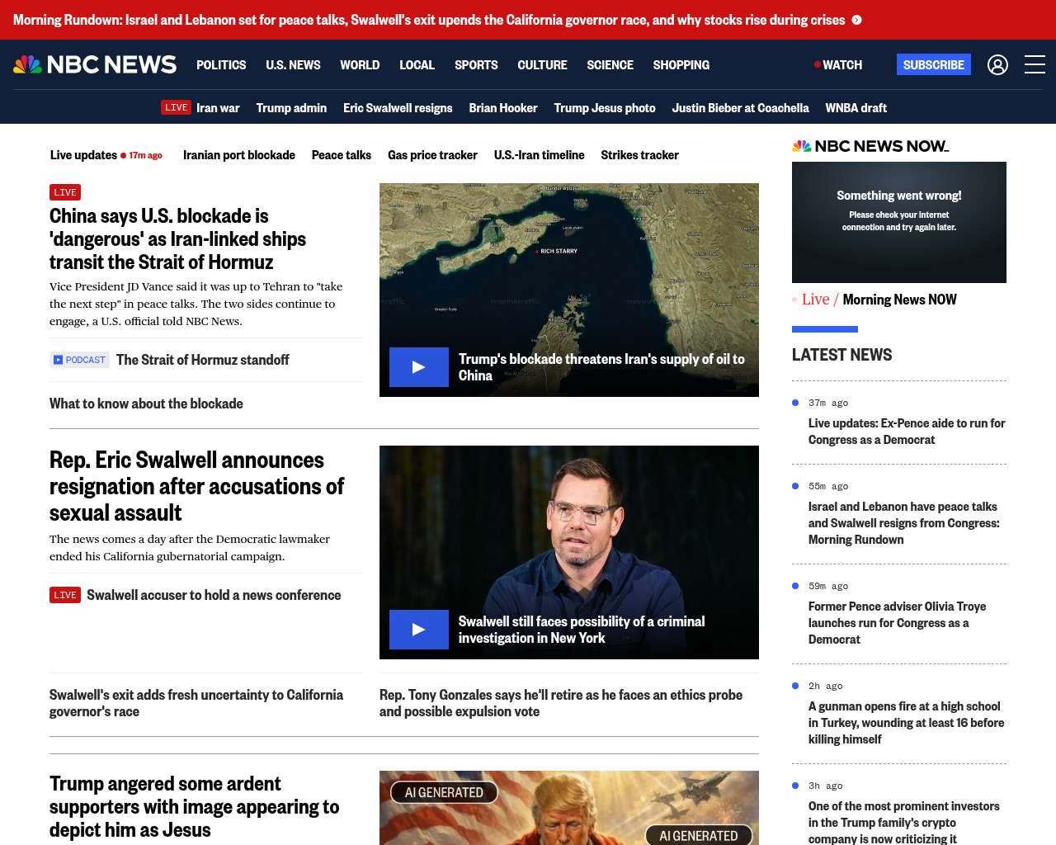This screenshot has width=1056, height=845.
Task: Open the hamburger menu icon
Action: point(1035,64)
